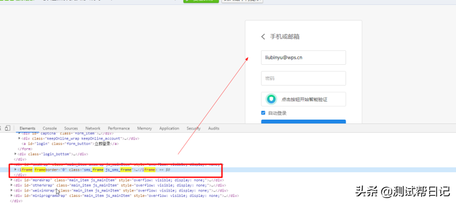456x203 pixels.
Task: Open the Application tab
Action: tap(169, 128)
